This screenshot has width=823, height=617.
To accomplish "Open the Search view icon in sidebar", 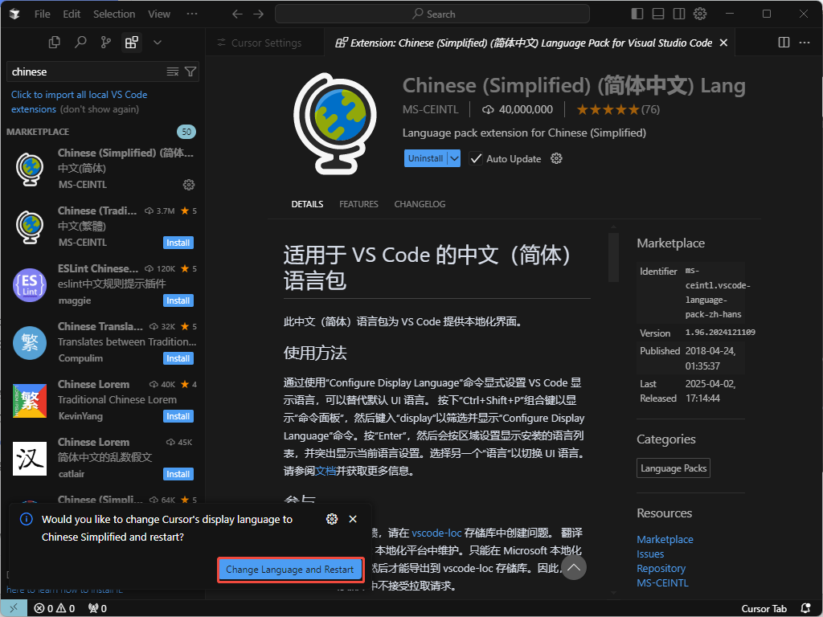I will click(80, 43).
